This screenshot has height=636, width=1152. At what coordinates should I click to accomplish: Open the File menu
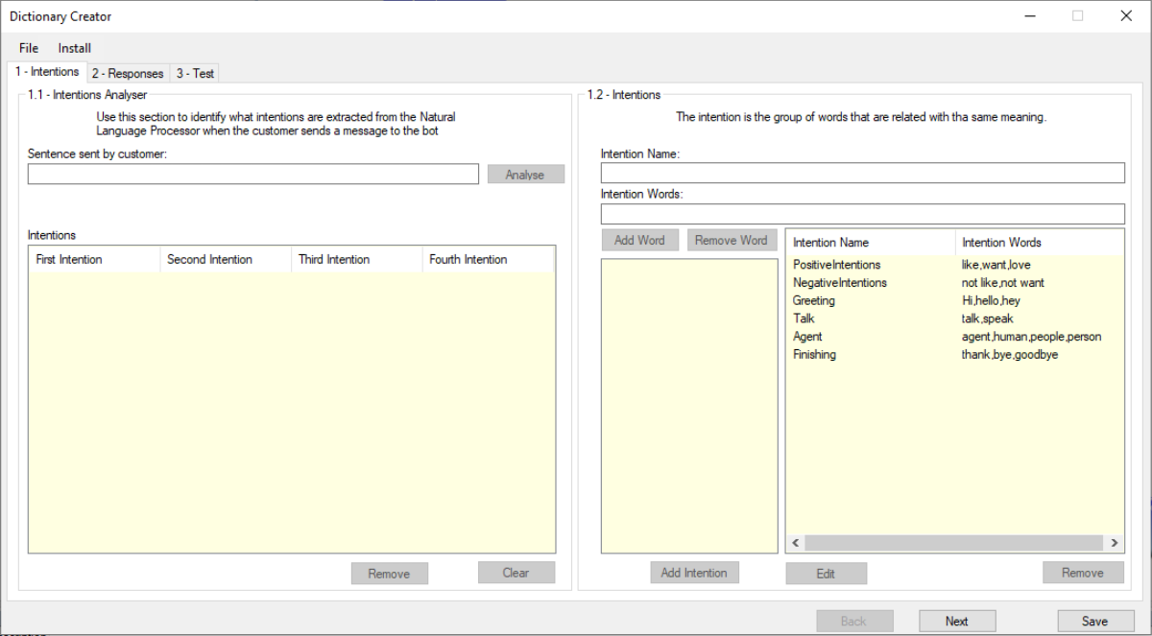click(29, 48)
